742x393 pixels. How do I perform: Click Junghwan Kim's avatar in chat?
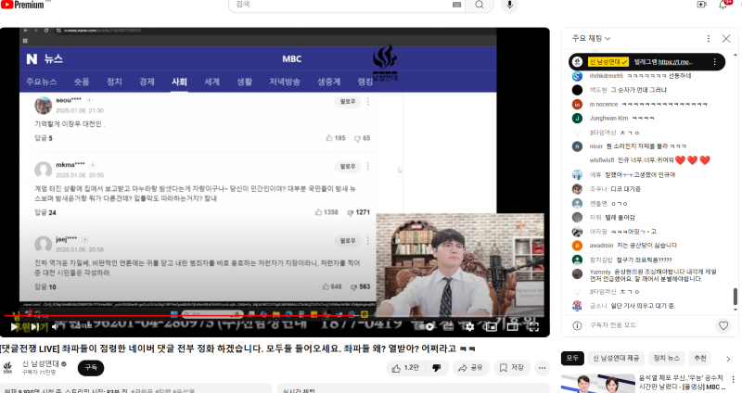click(x=577, y=119)
